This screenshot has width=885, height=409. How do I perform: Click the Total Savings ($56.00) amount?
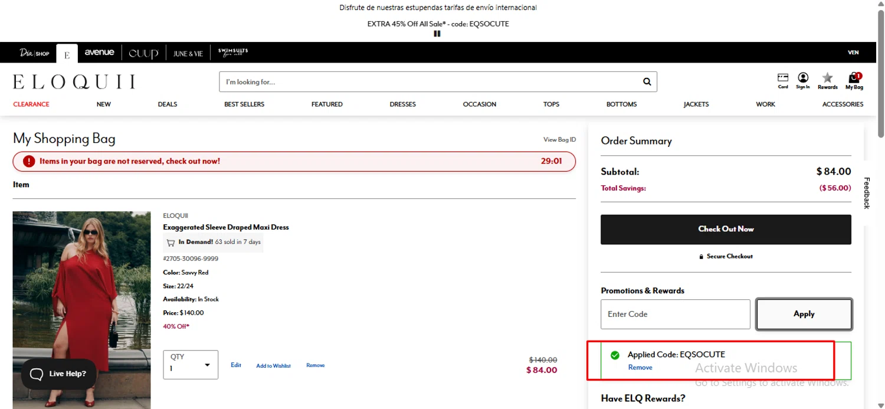point(835,188)
